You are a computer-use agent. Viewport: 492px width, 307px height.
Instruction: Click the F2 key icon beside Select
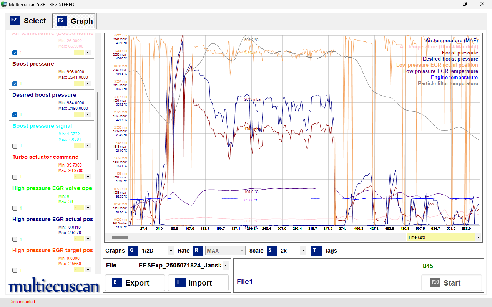click(x=15, y=21)
